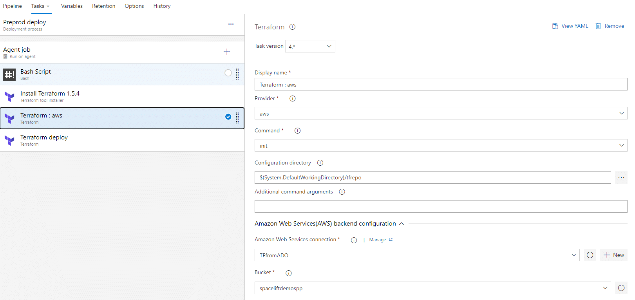Show info for Bucket field
Image resolution: width=635 pixels, height=300 pixels.
point(289,273)
